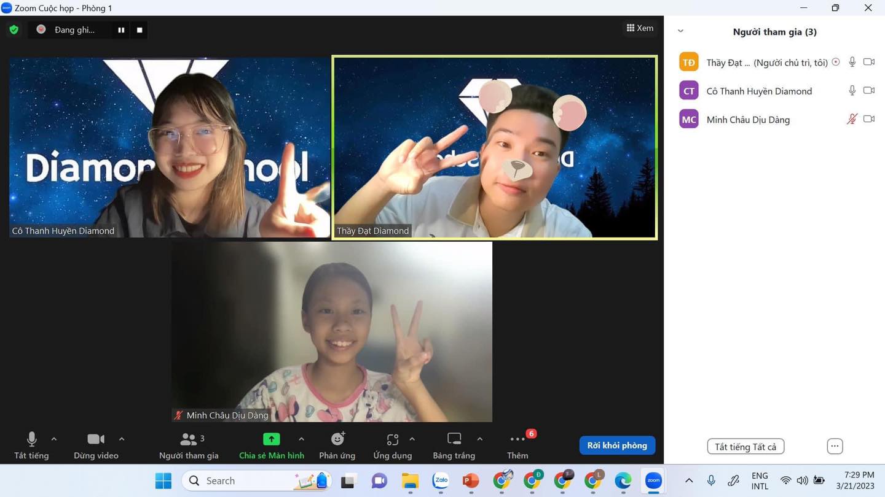
Task: Open the Thêm more options menu
Action: (x=517, y=445)
